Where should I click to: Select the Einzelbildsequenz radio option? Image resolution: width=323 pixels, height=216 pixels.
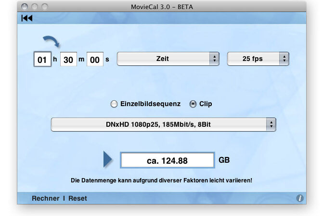point(114,104)
